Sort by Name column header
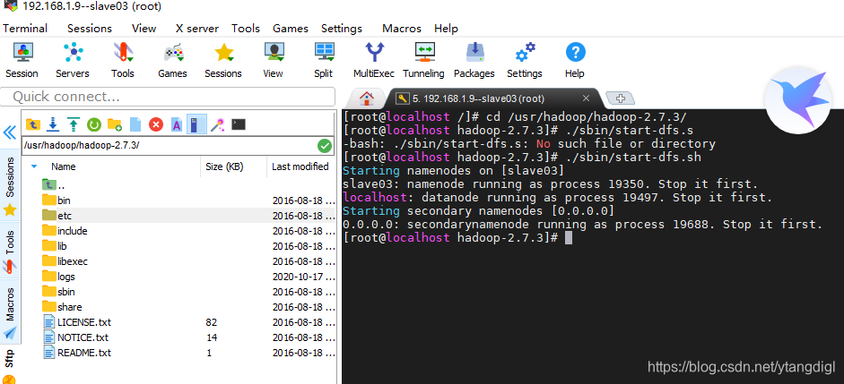 click(x=63, y=166)
